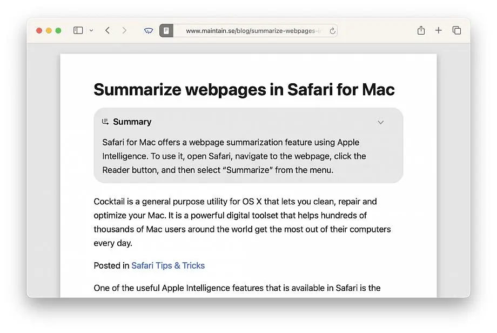Go forward to the next page
Viewport: 497px width, 333px height.
click(x=124, y=30)
